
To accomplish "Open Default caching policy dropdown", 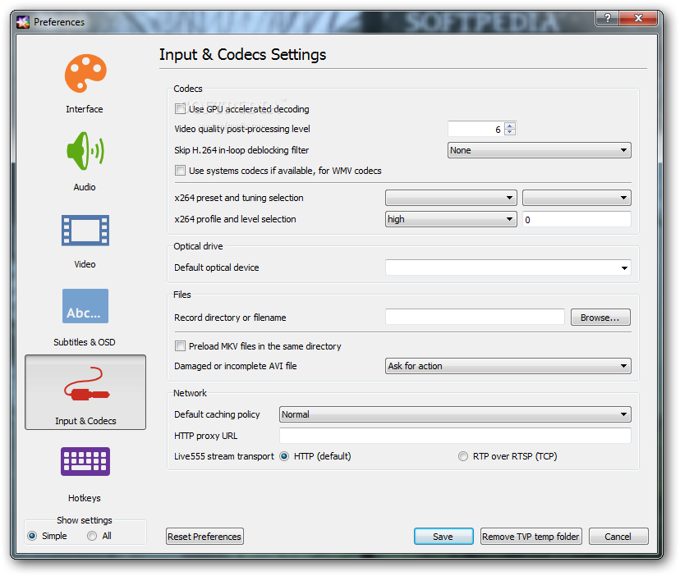I will (455, 415).
